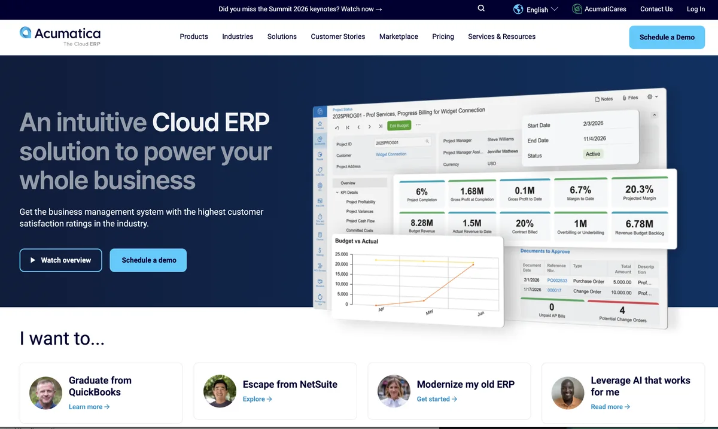This screenshot has width=718, height=429.
Task: Open the English language dropdown
Action: tap(536, 9)
